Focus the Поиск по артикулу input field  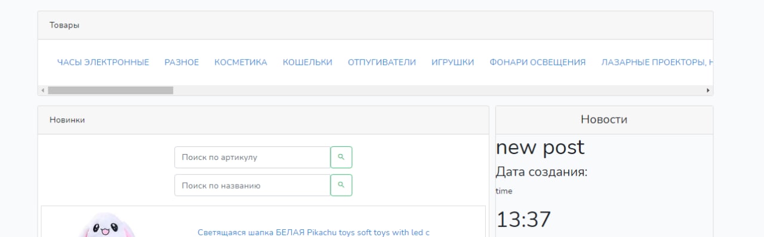pos(252,157)
